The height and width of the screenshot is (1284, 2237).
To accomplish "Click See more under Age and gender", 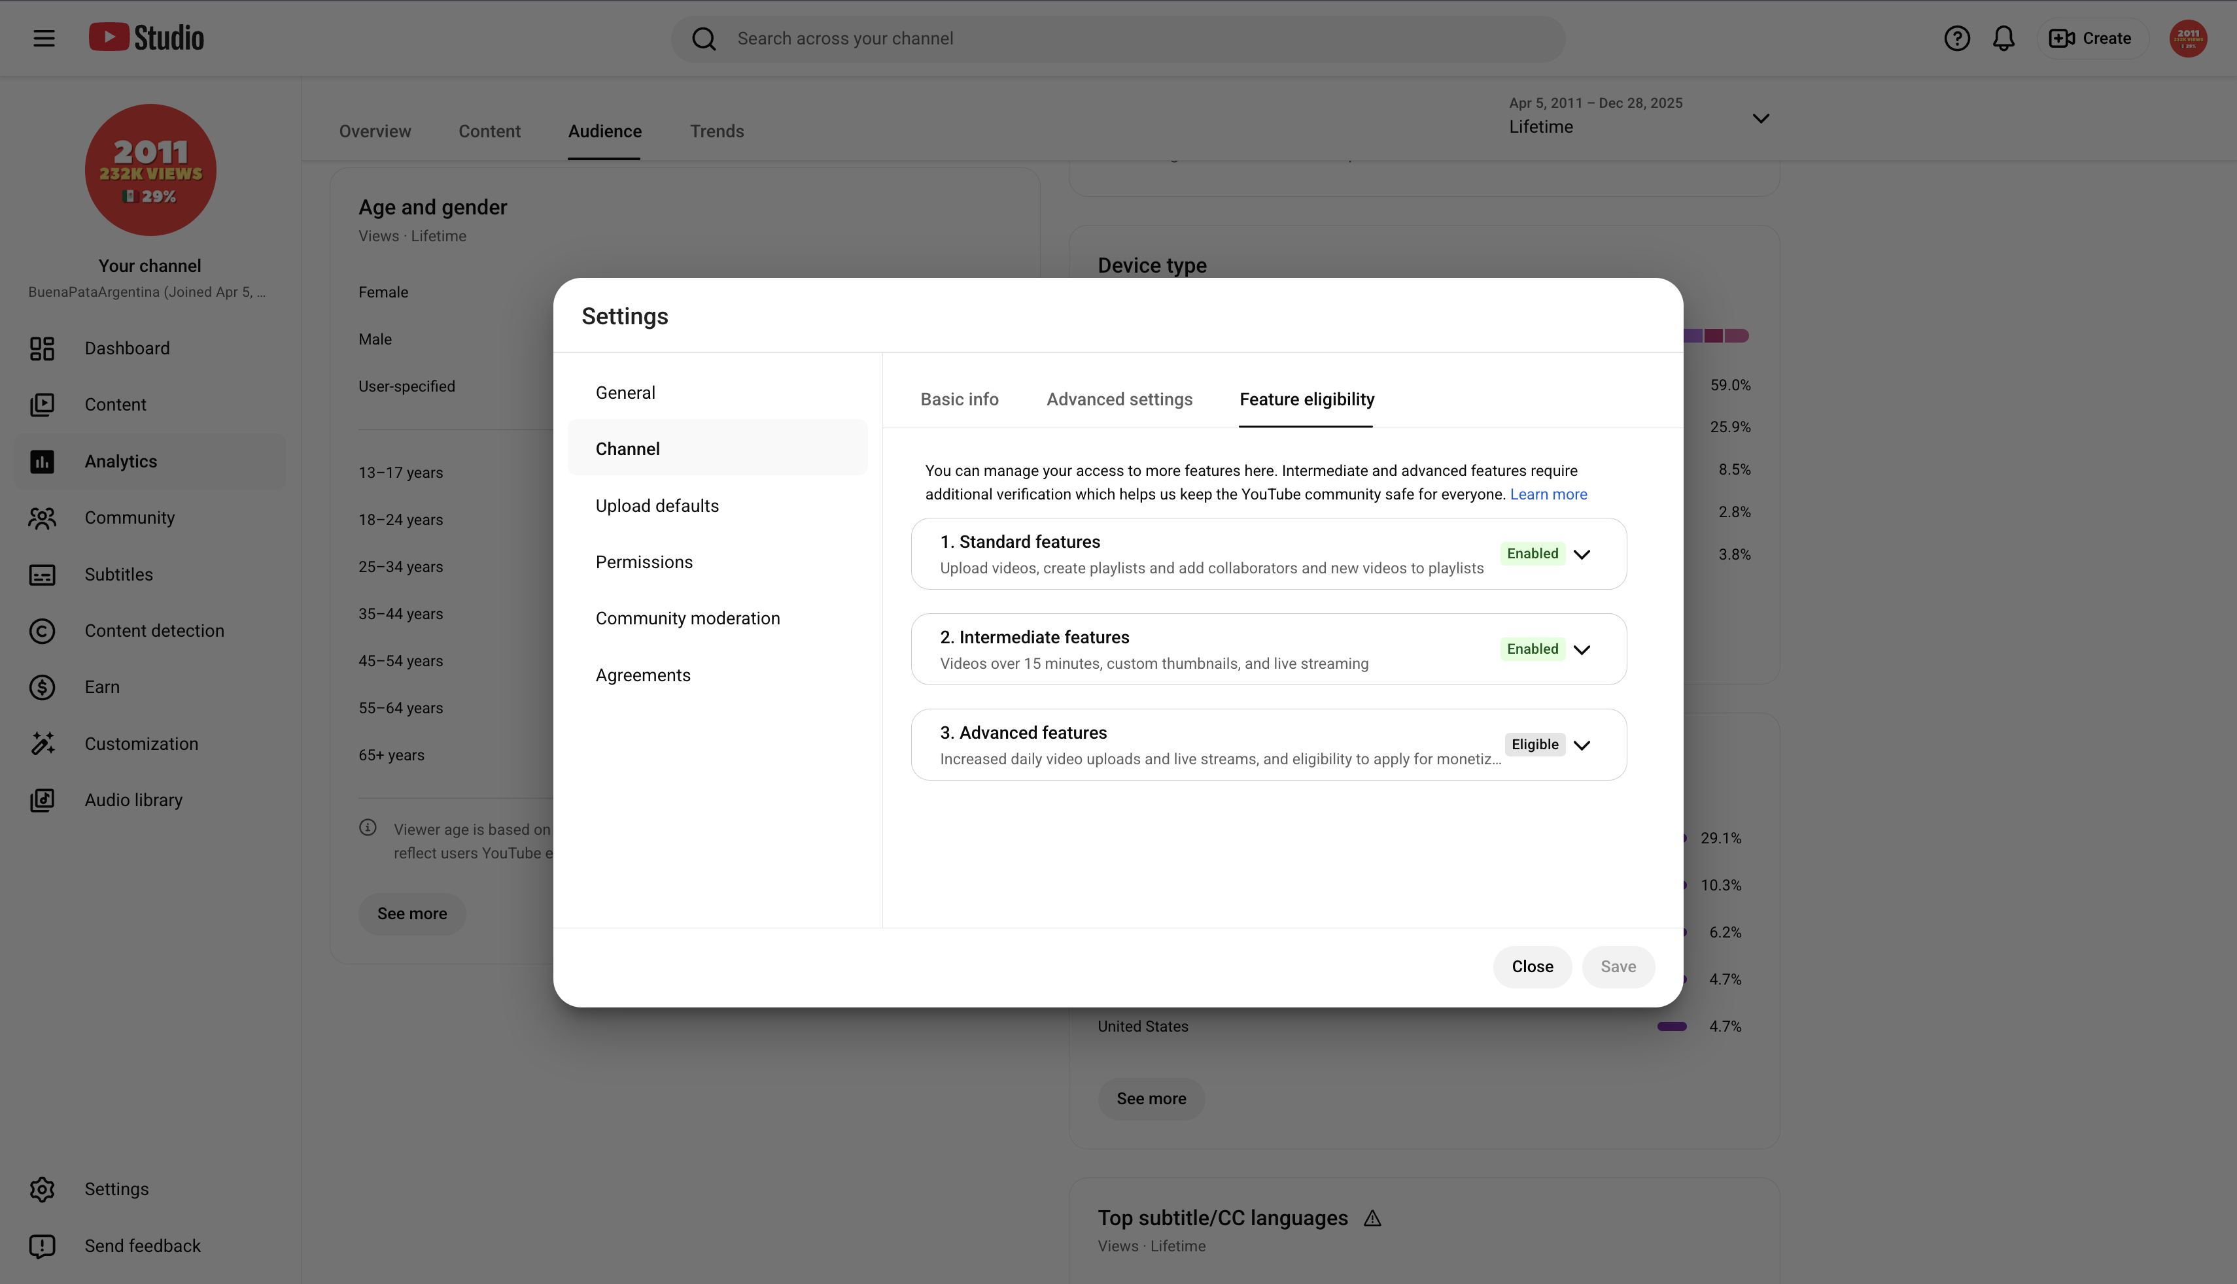I will [412, 913].
